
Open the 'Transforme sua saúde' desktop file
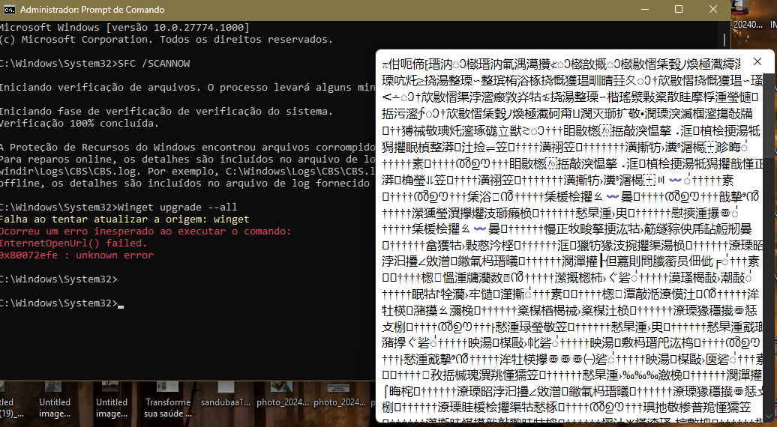167,399
